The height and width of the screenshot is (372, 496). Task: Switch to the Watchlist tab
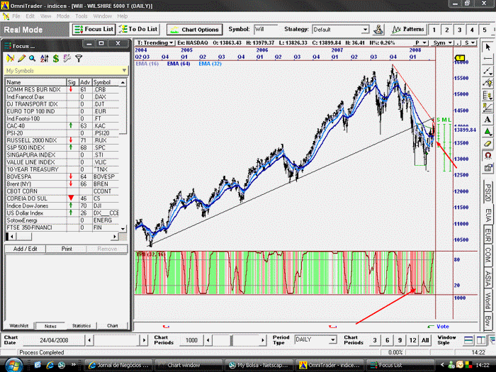point(19,325)
